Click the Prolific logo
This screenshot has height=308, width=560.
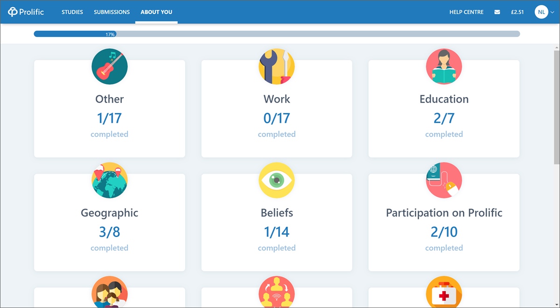point(26,12)
